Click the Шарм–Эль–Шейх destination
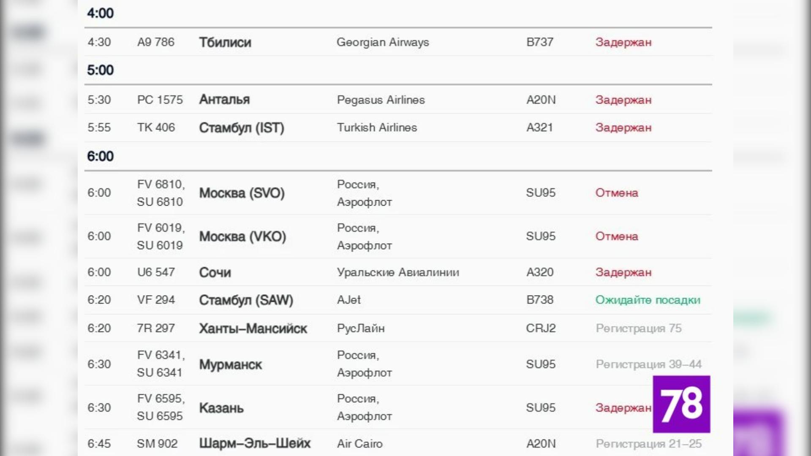Screen dimensions: 811x456 pos(255,443)
